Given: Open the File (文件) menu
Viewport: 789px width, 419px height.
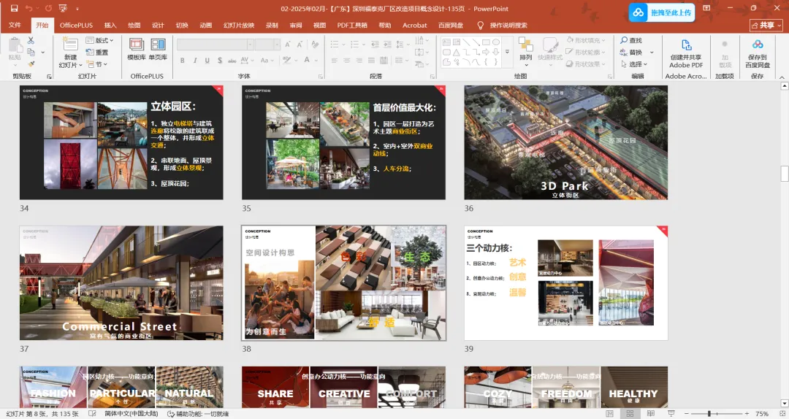Looking at the screenshot, I should coord(15,25).
